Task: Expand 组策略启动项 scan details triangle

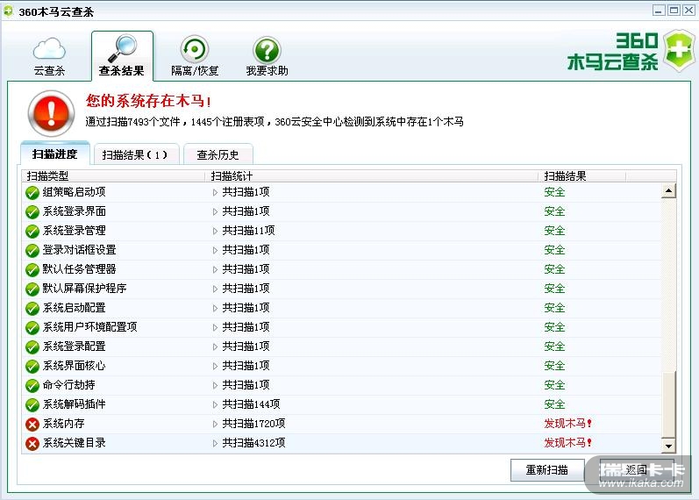Action: [215, 193]
